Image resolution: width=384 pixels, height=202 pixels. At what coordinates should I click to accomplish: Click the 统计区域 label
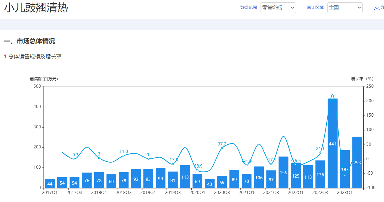(315, 8)
